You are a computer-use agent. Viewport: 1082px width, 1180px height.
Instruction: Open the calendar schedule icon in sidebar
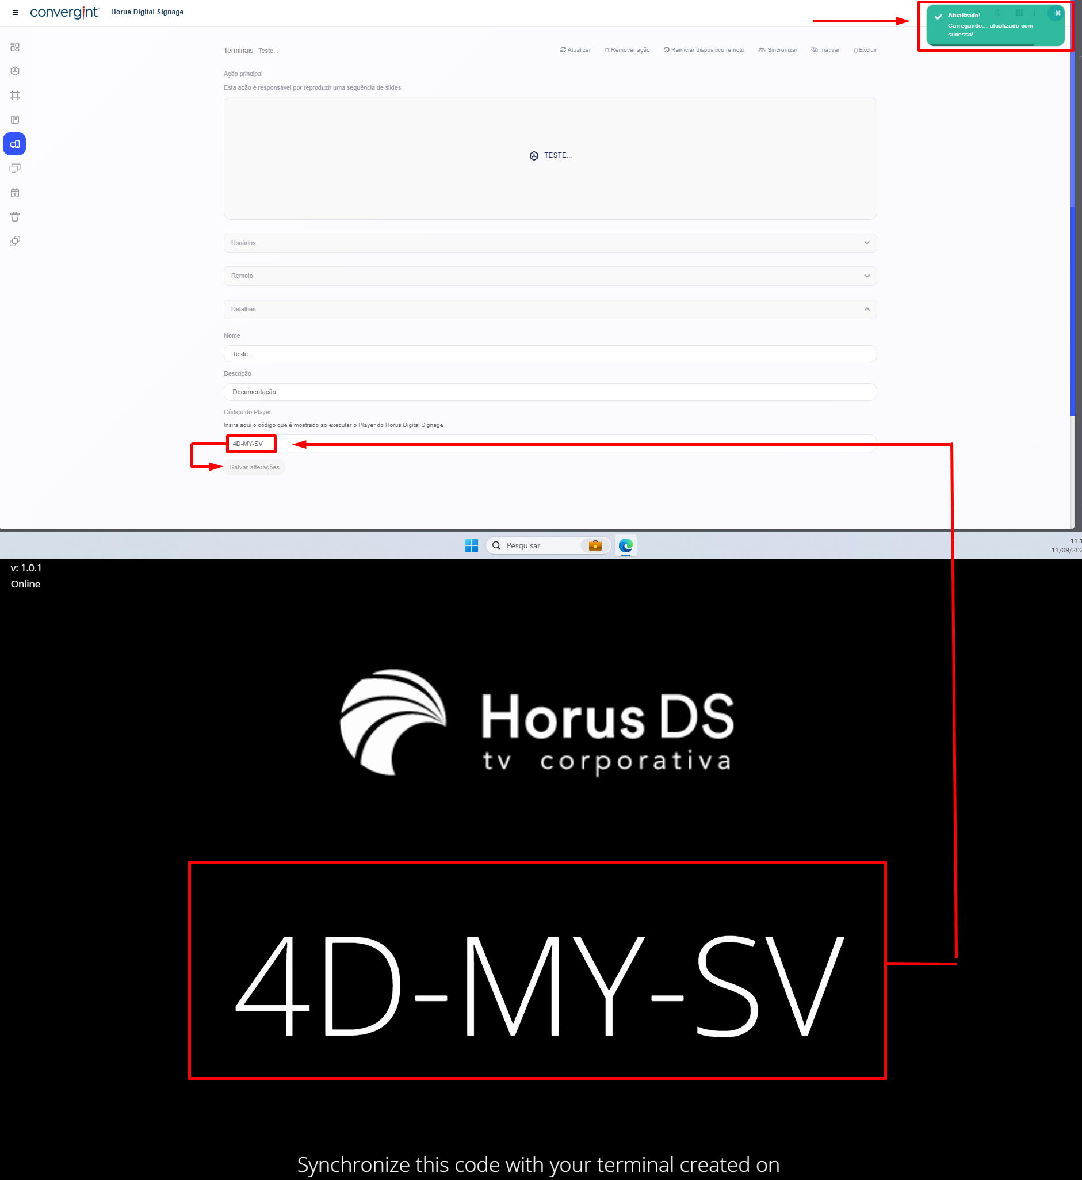pyautogui.click(x=15, y=193)
